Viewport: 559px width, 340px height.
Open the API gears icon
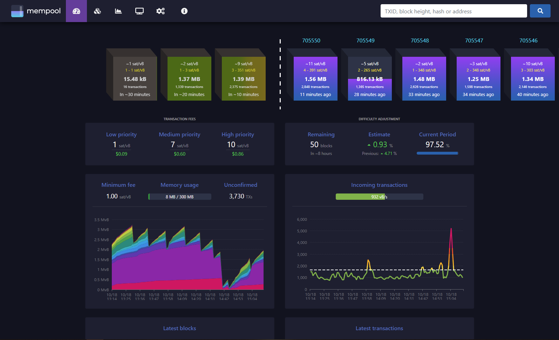pyautogui.click(x=161, y=11)
